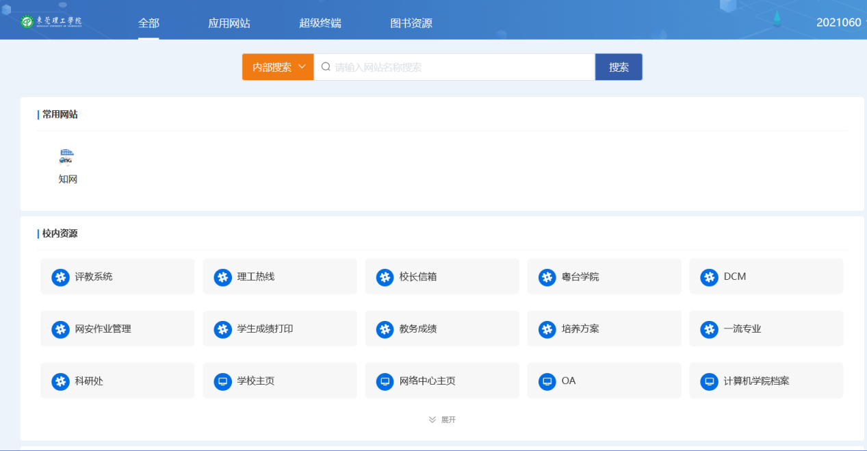Click the gear icon beside 网安作业管理
867x451 pixels.
60,329
